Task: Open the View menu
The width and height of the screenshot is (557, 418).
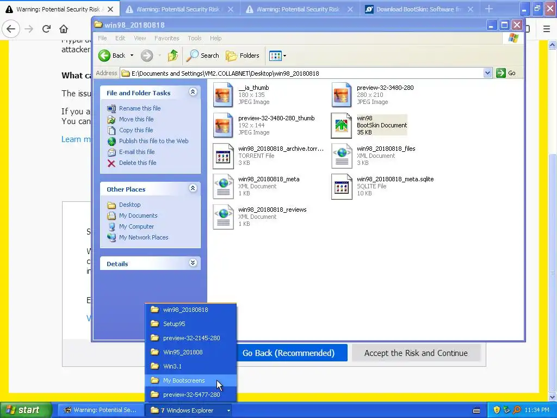Action: 140,38
